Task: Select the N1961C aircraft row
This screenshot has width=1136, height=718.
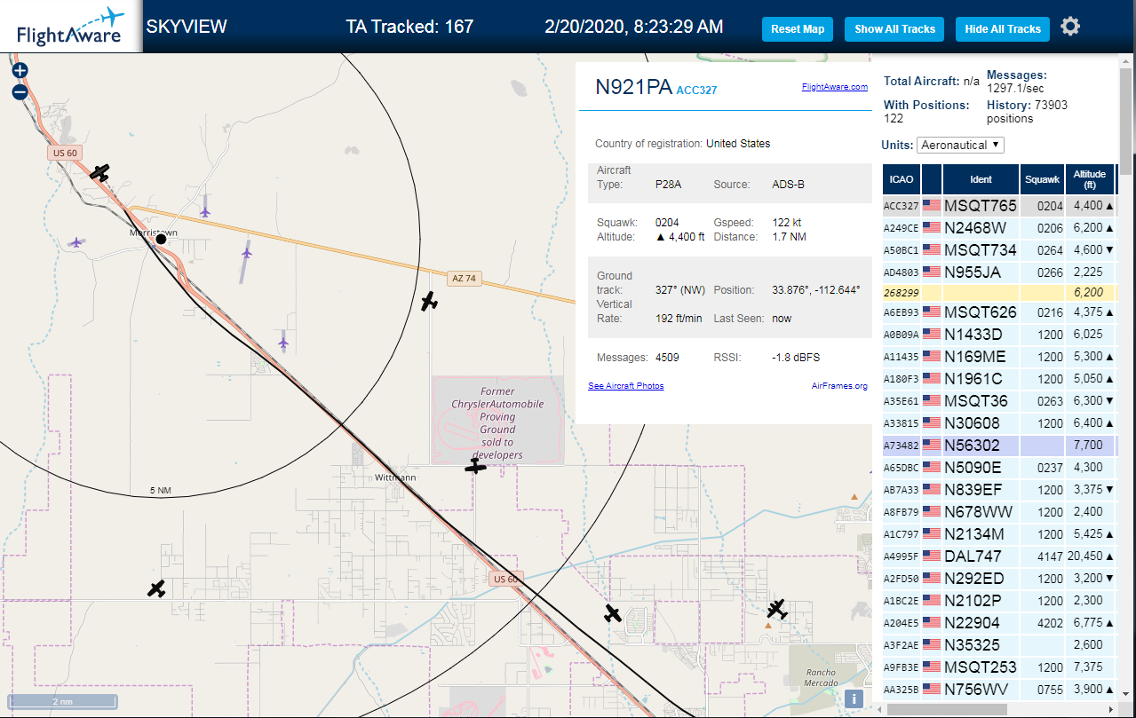Action: click(x=999, y=379)
